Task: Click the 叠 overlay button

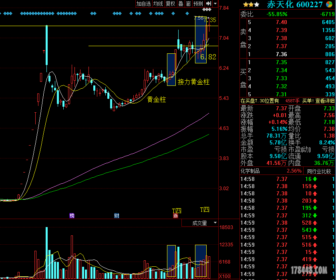Action: [181, 4]
